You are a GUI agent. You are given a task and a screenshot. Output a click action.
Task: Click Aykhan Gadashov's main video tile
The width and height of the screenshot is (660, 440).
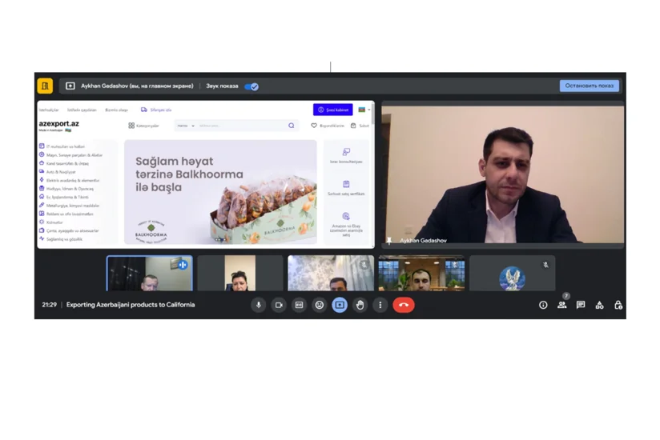pos(502,174)
